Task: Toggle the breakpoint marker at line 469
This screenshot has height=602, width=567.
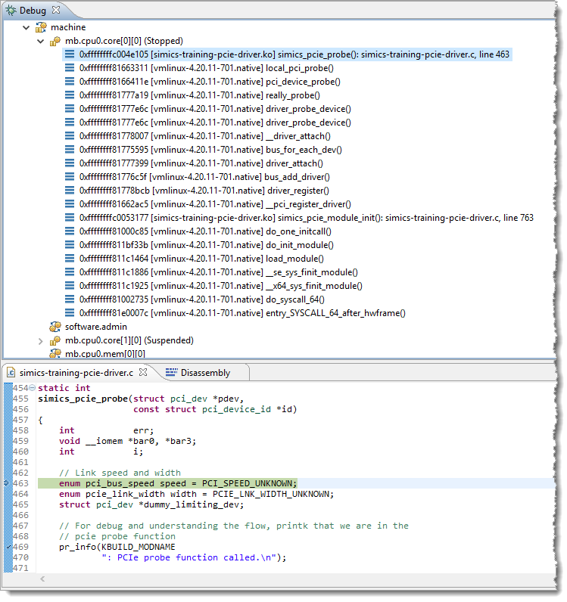Action: pos(8,547)
